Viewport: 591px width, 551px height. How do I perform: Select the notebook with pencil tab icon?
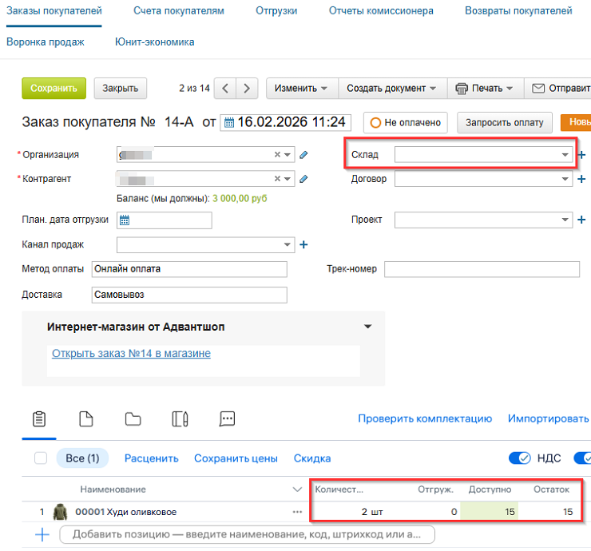pos(180,419)
